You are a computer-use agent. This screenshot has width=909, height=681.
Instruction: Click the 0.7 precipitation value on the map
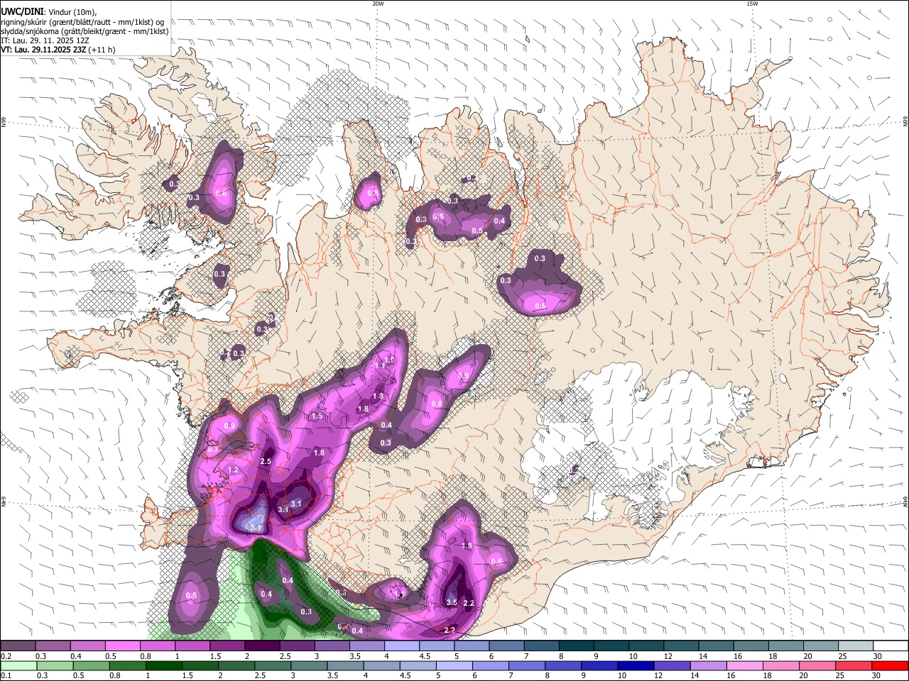pos(213,450)
